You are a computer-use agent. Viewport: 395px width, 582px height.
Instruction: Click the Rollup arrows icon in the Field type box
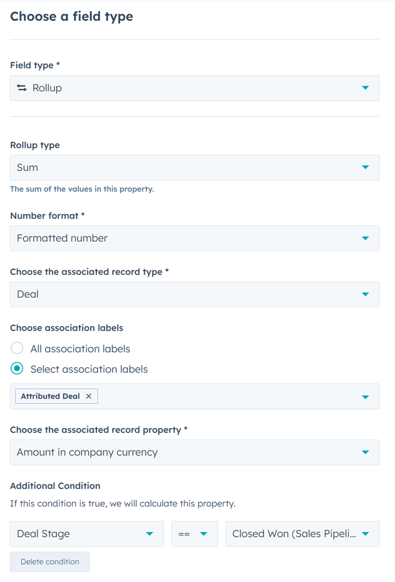[22, 88]
